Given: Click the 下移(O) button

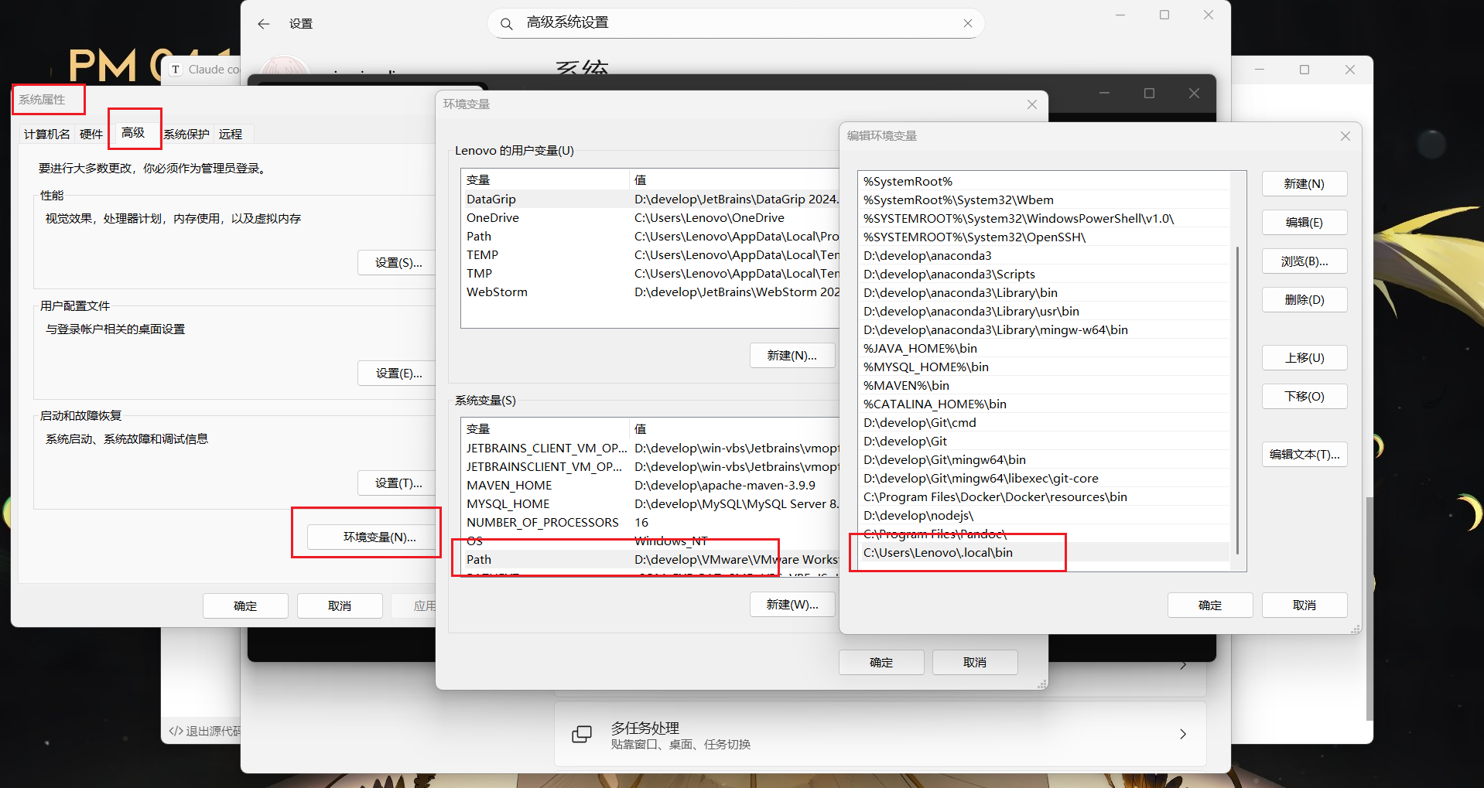Looking at the screenshot, I should point(1304,397).
